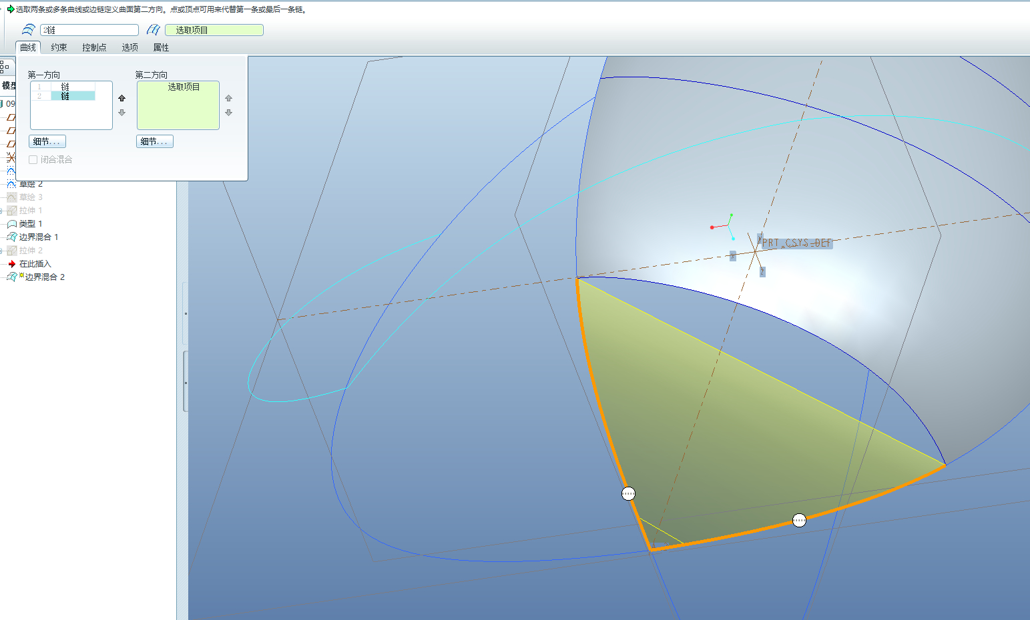The width and height of the screenshot is (1030, 620).
Task: Open the 属性 tab
Action: [x=161, y=47]
